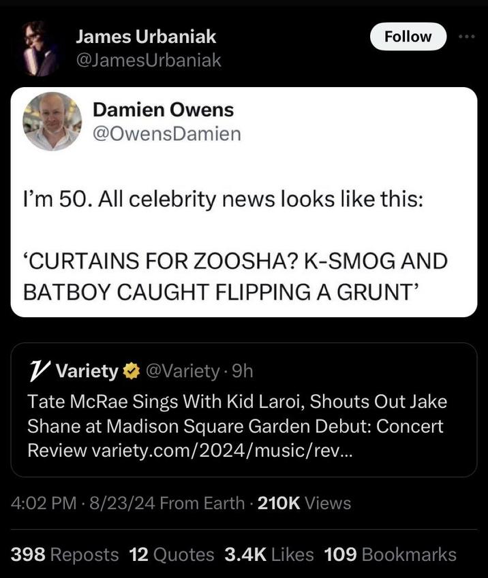
Task: Click Damien Owens' profile picture
Action: tap(52, 121)
